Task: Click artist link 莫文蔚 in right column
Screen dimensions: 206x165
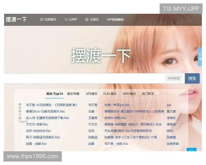Action: click(x=171, y=111)
